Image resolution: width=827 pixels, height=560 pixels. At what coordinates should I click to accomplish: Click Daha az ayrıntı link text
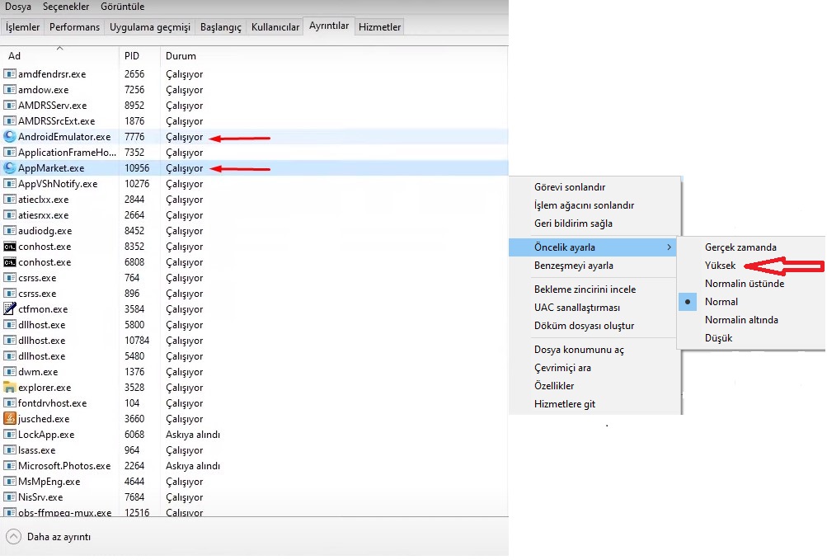coord(59,537)
